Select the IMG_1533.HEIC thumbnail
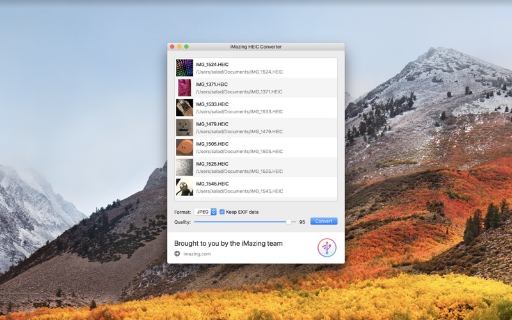Viewport: 512px width, 320px height. pyautogui.click(x=184, y=108)
